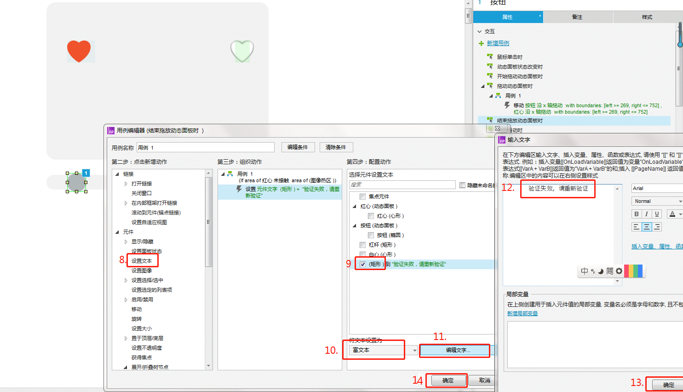Click the 插入变量、属性 link
Viewport: 683px width, 392px height.
[x=657, y=247]
